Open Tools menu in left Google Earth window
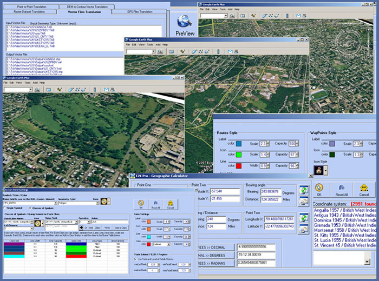The image size is (379, 281). (27, 83)
